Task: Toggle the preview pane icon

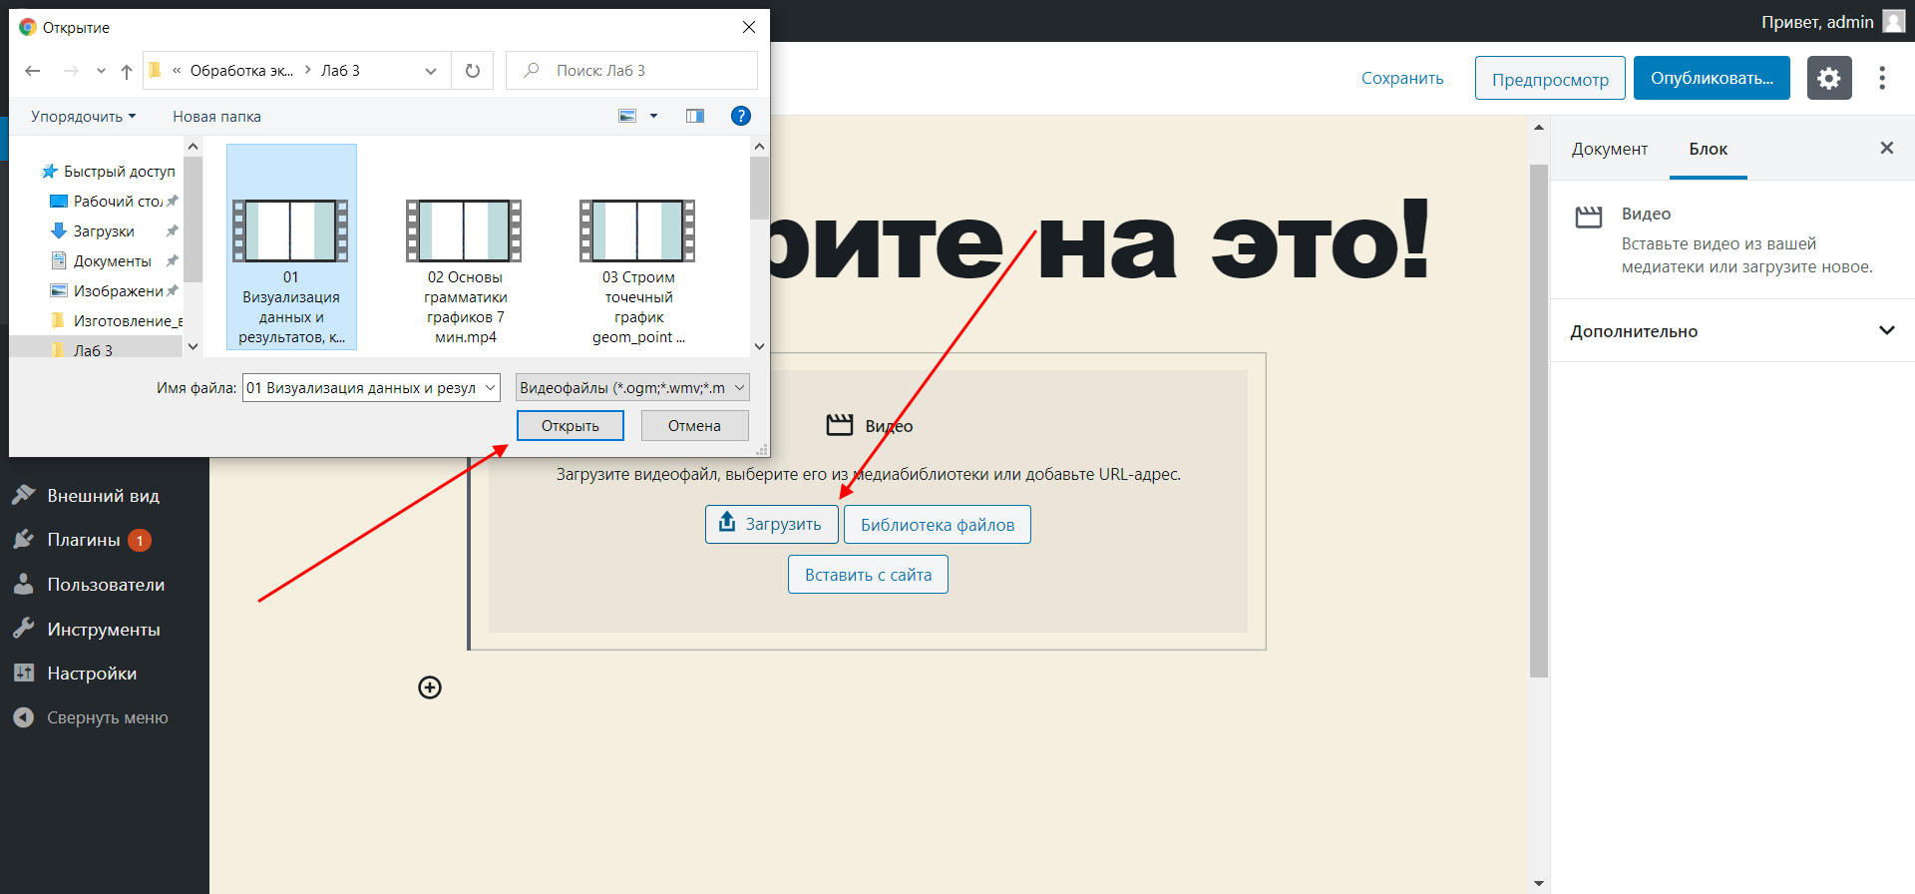Action: tap(695, 116)
